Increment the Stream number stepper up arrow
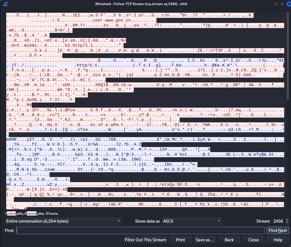This screenshot has height=247, width=291. pyautogui.click(x=287, y=220)
